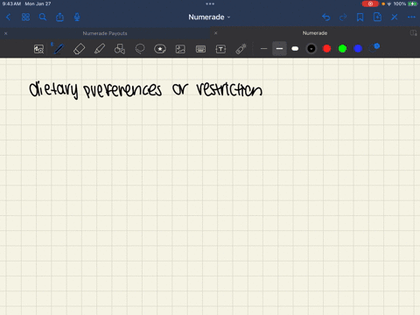Open the more options ellipsis menu
420x315 pixels.
(411, 17)
